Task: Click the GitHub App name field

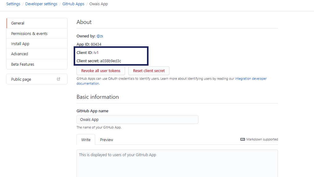Action: (137, 119)
